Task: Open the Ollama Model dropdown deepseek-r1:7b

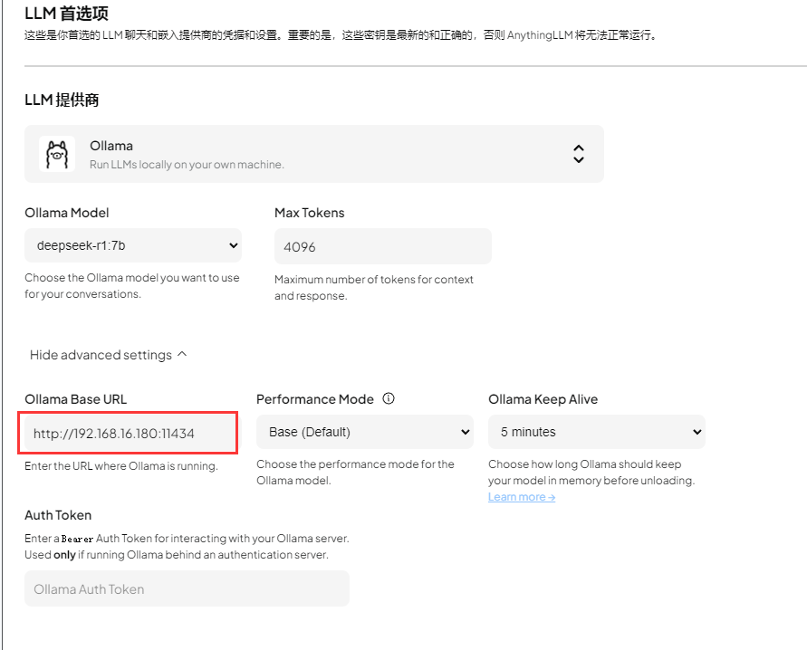Action: coord(133,245)
